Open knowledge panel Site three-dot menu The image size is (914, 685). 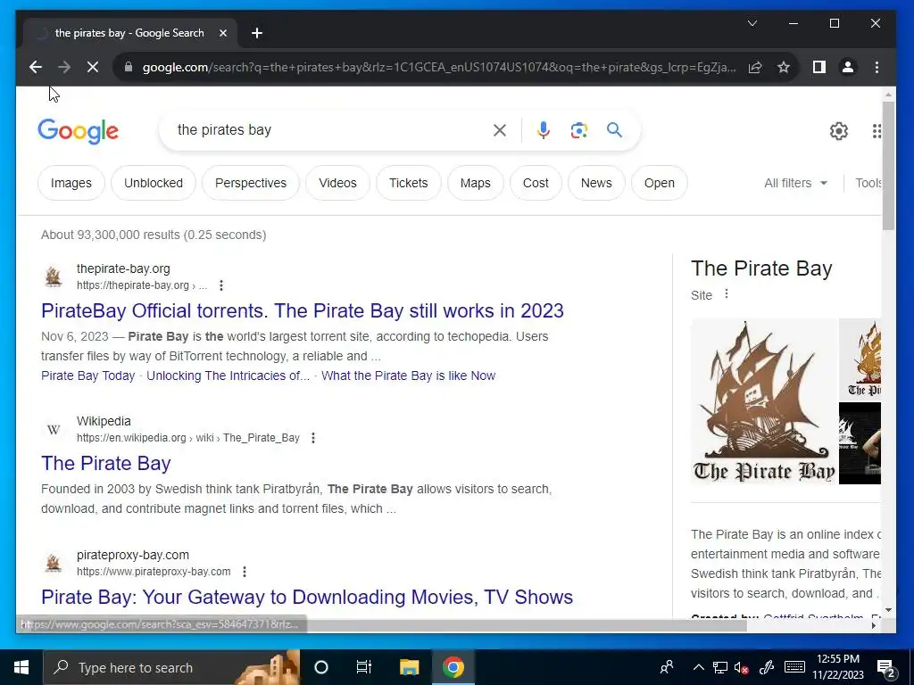click(727, 294)
